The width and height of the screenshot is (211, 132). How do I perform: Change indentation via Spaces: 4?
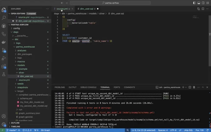click(x=163, y=130)
